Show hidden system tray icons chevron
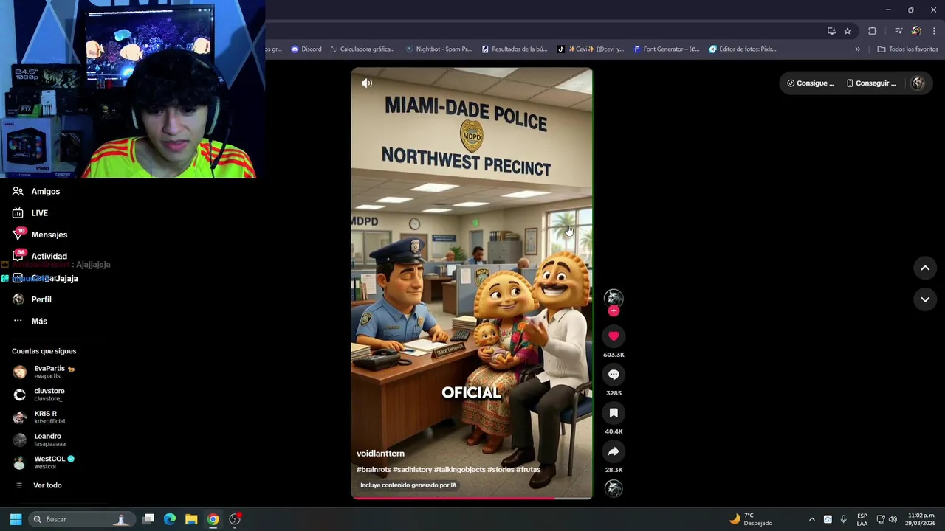Screen dimensions: 945x531 click(x=812, y=519)
